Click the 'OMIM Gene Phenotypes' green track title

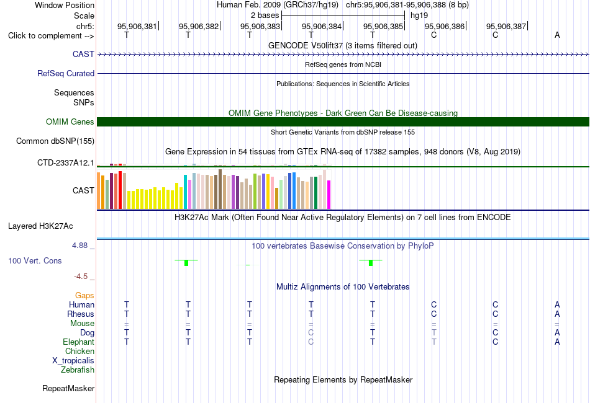coord(343,113)
